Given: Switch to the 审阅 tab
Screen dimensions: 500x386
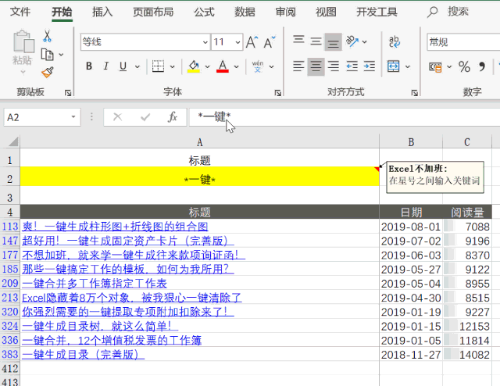Looking at the screenshot, I should click(x=285, y=12).
